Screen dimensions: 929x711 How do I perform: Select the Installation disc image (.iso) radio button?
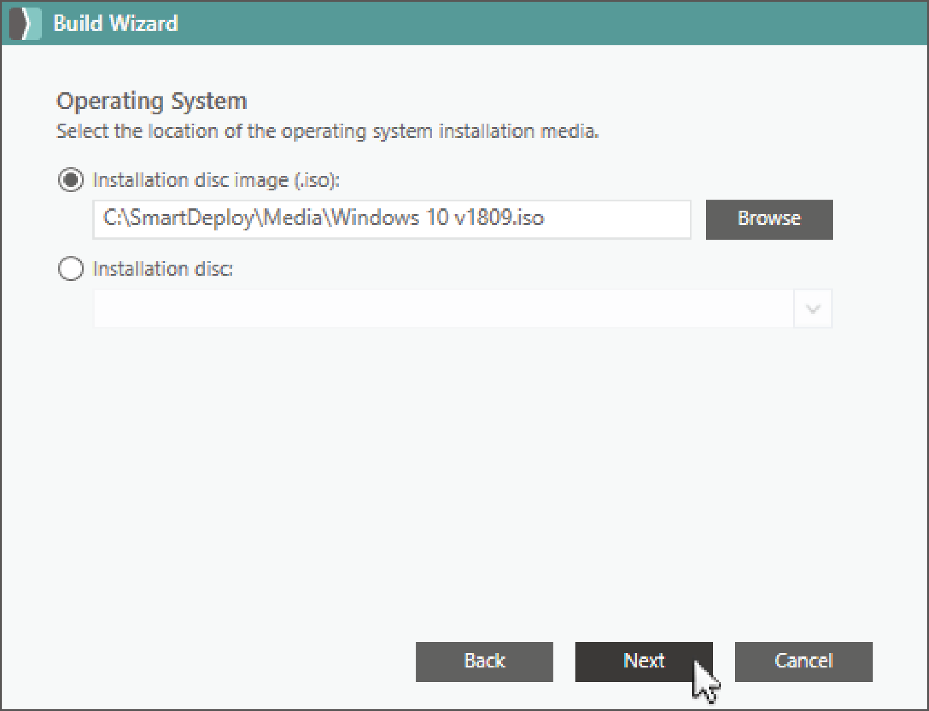click(71, 180)
